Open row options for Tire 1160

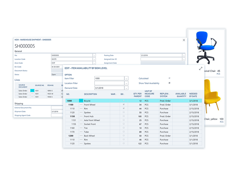click(x=81, y=128)
